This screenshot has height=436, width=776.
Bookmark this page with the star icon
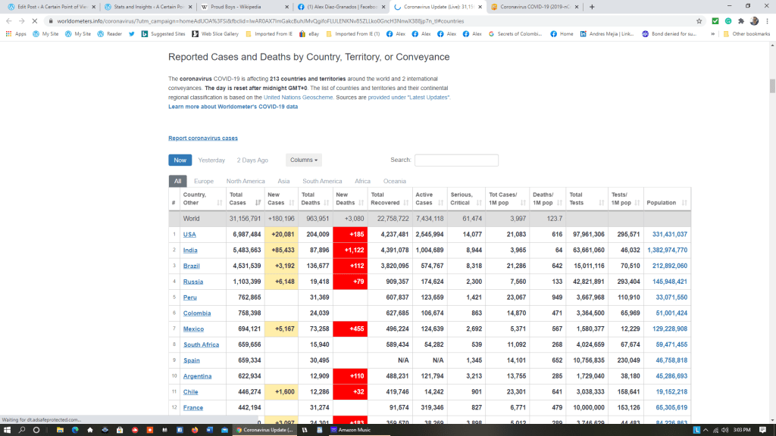(699, 21)
